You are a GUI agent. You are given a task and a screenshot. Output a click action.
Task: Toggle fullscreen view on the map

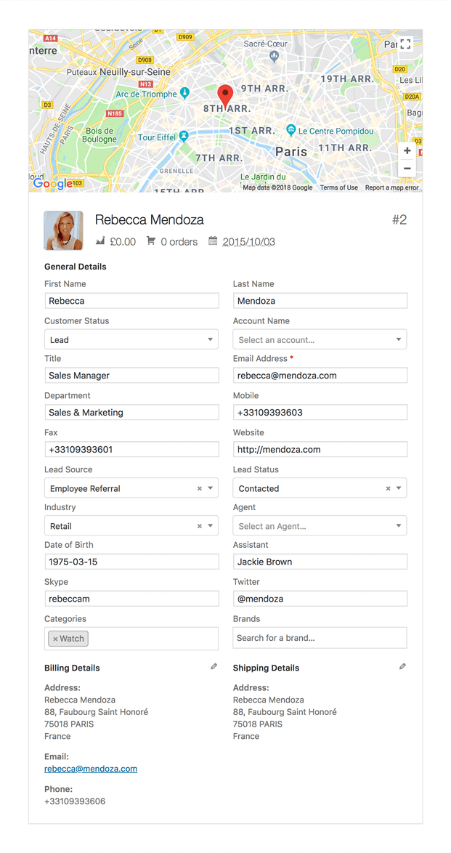tap(405, 44)
